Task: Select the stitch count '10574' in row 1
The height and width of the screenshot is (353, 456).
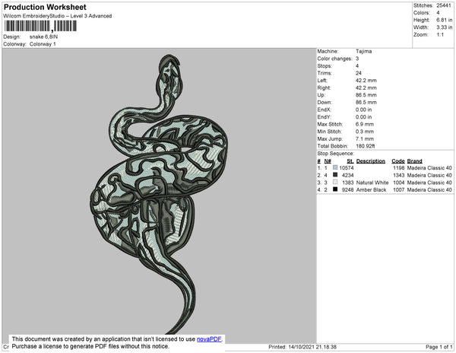Action: 347,168
